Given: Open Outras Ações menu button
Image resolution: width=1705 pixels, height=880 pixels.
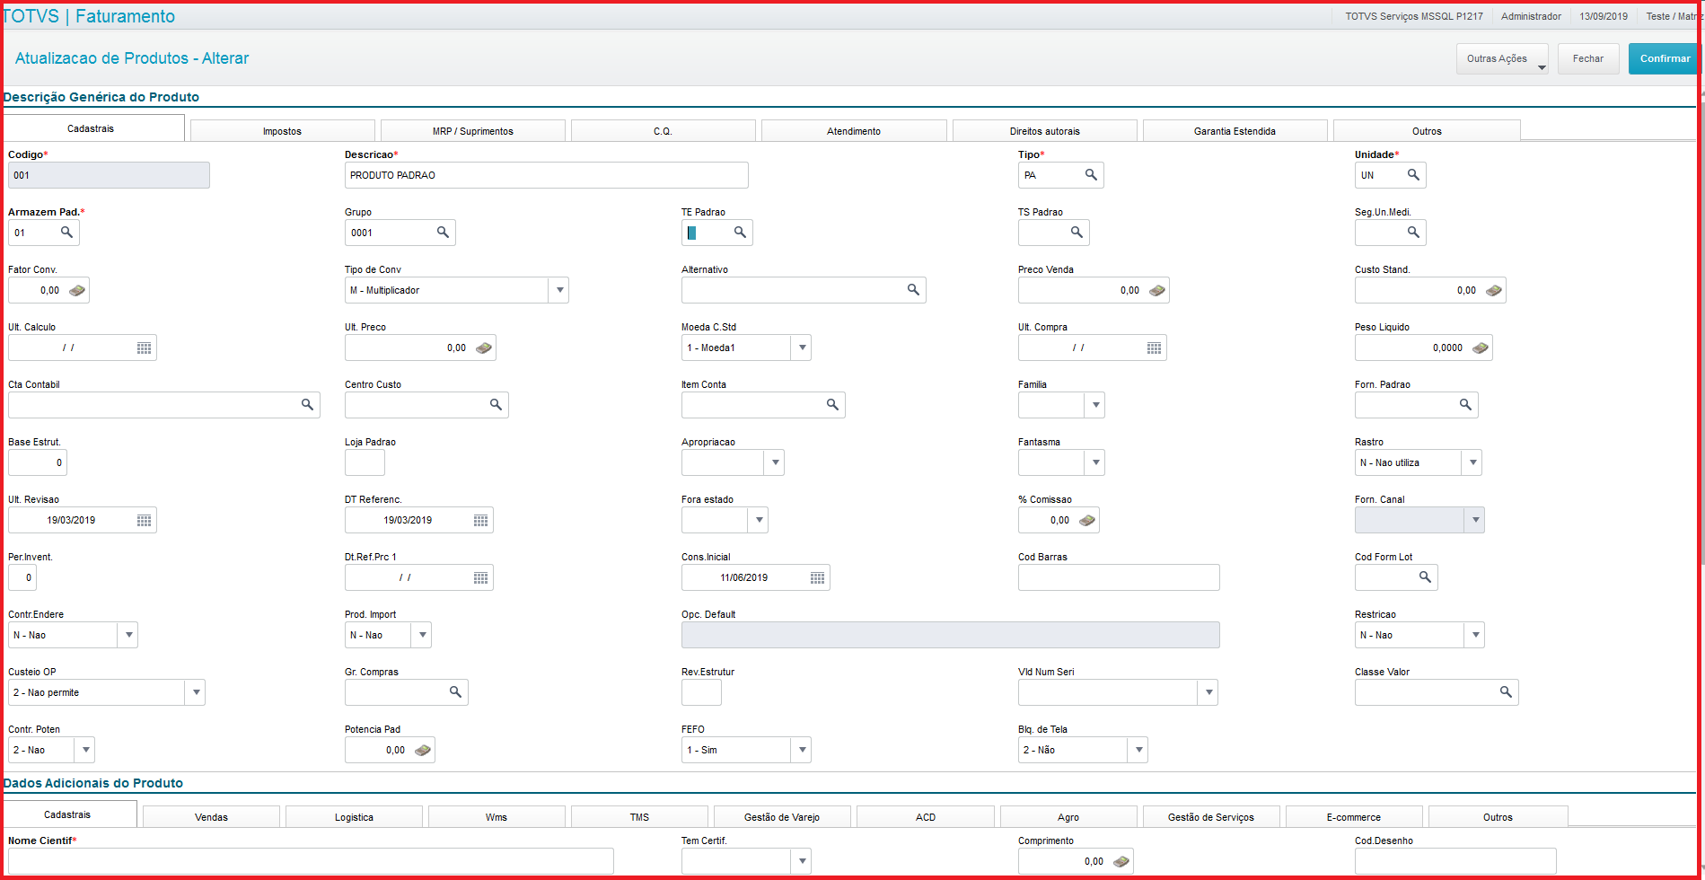Looking at the screenshot, I should point(1502,58).
